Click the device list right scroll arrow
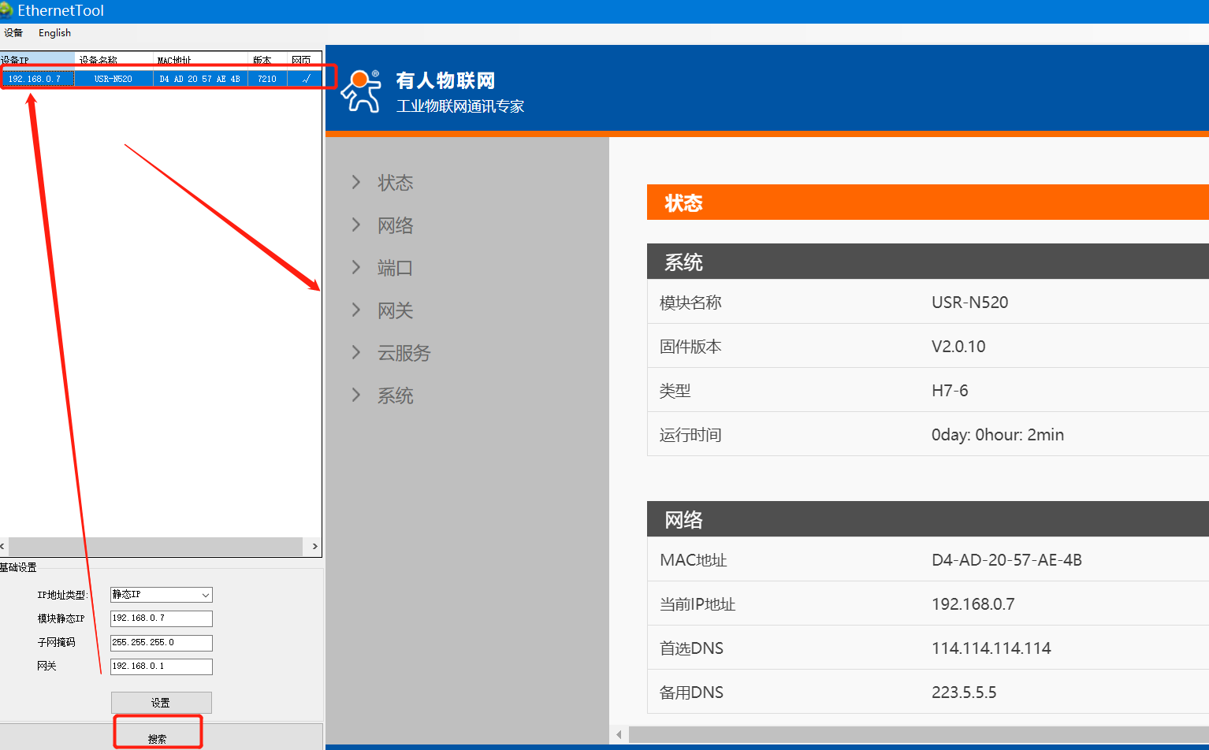Viewport: 1209px width, 750px height. click(314, 546)
